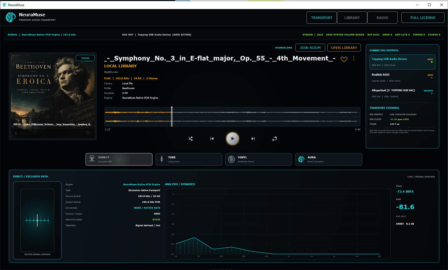Click the Beethoven Eroica album cover

(x=53, y=96)
